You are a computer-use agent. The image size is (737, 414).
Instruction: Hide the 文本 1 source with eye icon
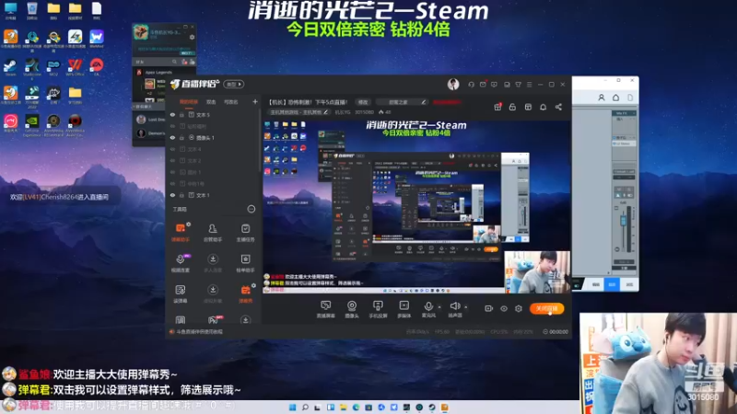172,195
